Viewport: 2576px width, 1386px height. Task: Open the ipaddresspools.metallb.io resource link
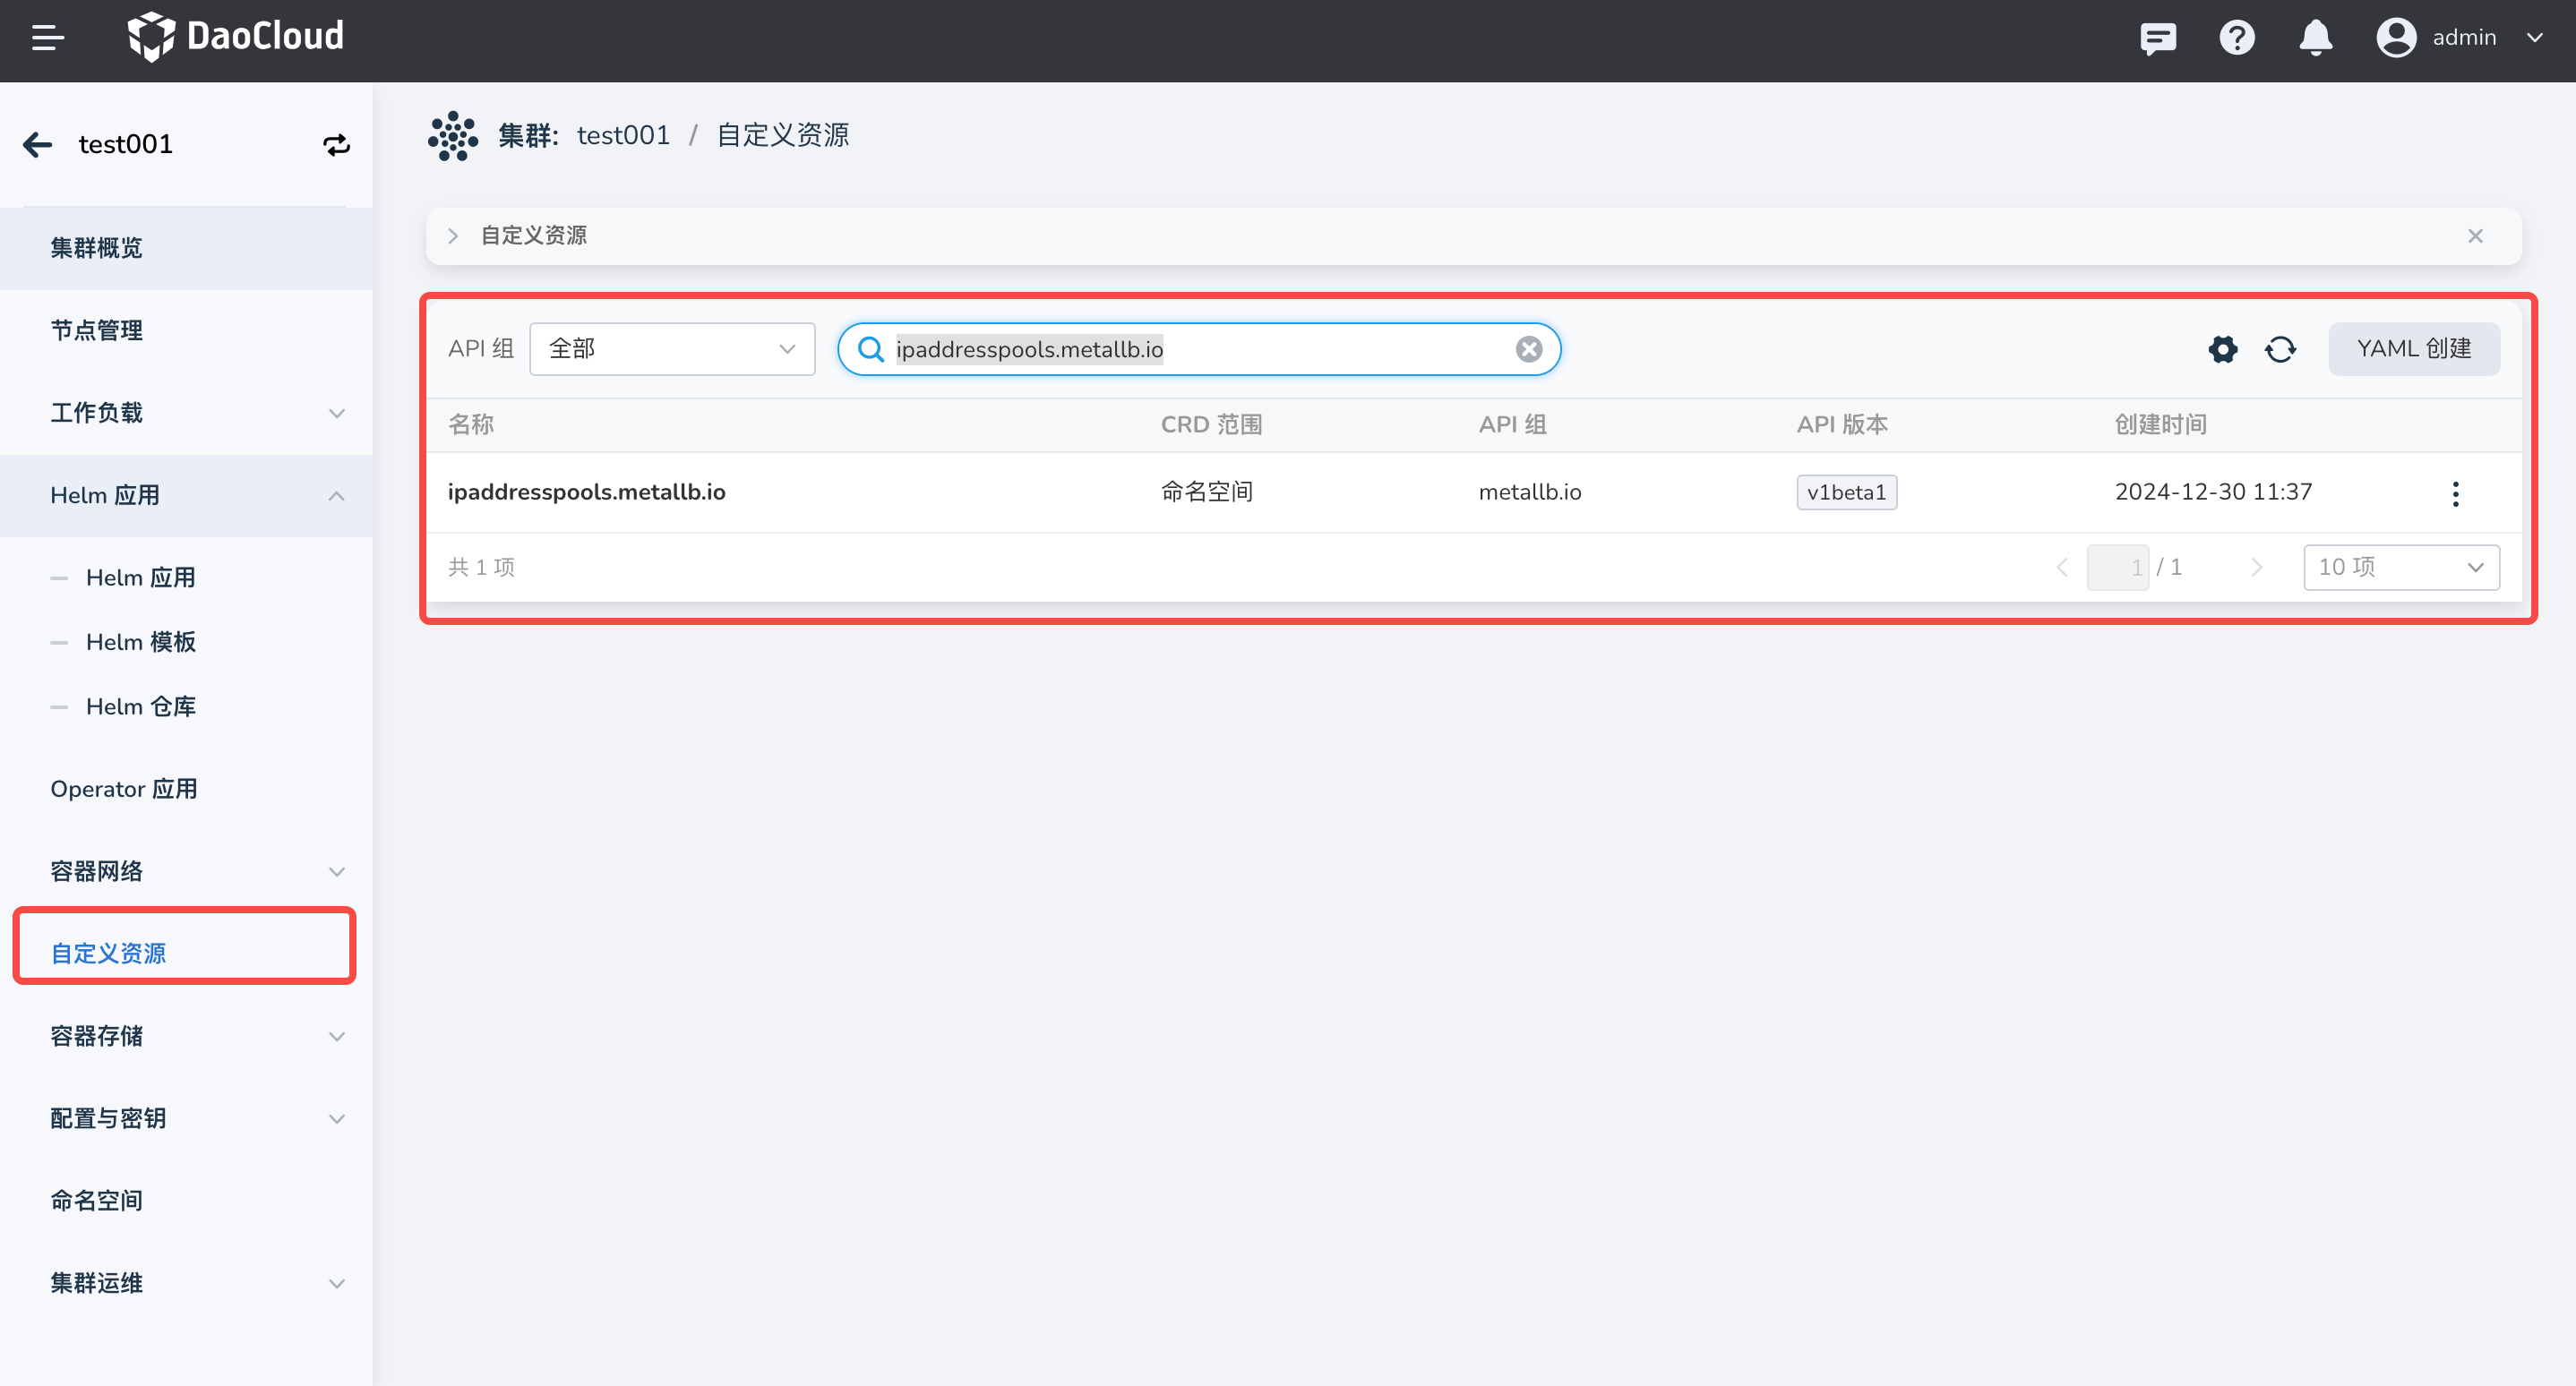pos(586,492)
